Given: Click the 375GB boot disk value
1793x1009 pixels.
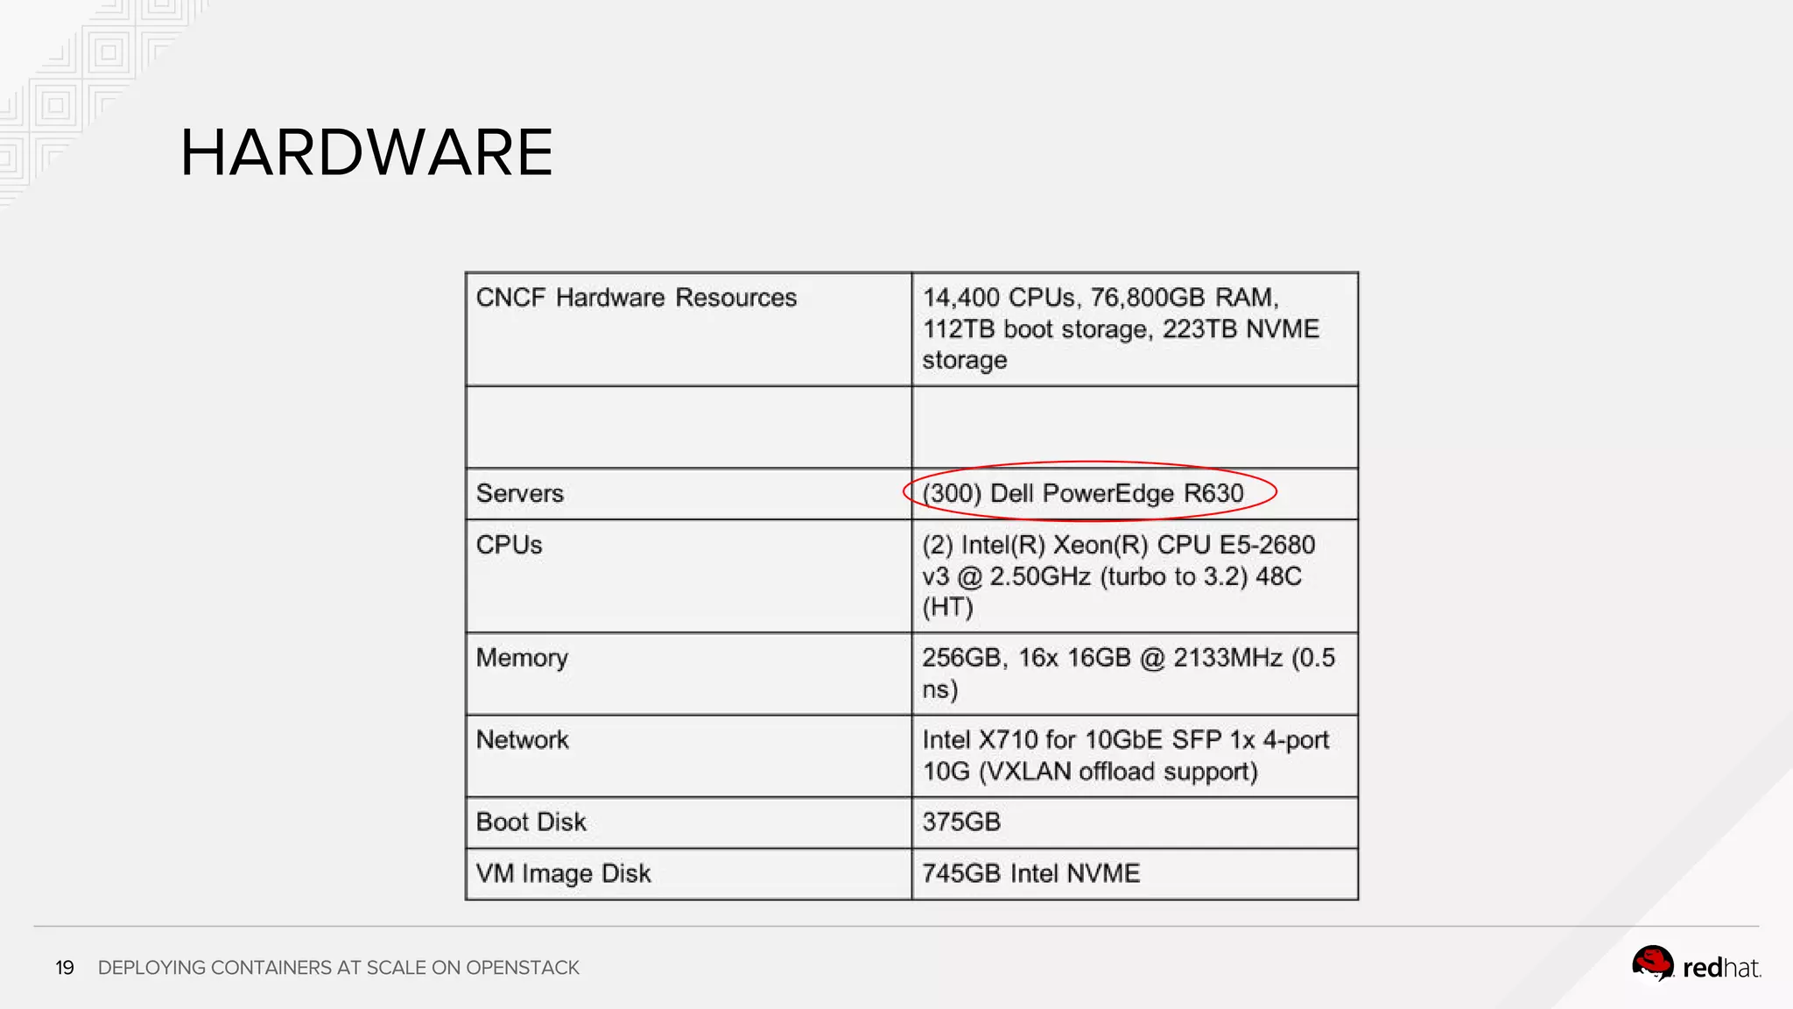Looking at the screenshot, I should pos(961,822).
